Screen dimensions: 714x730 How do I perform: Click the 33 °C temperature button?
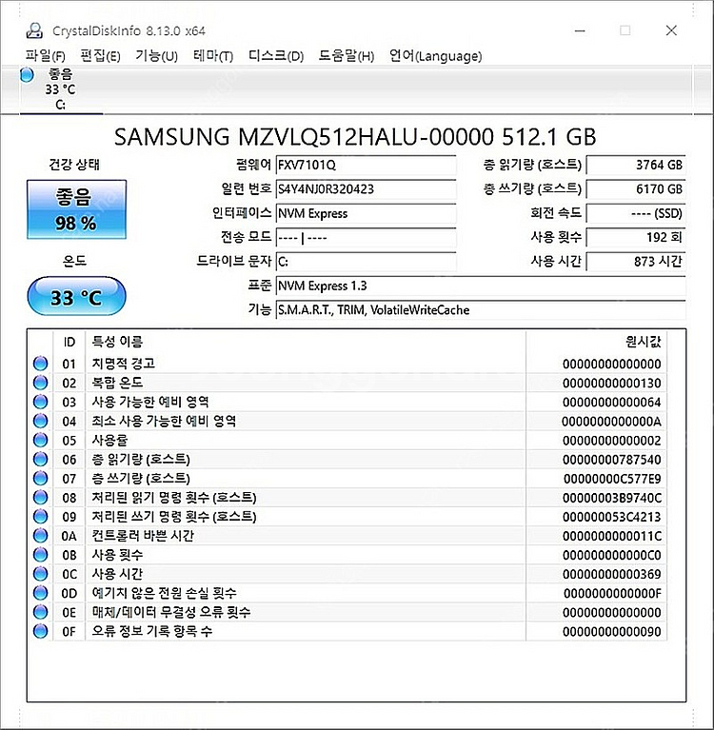point(75,298)
